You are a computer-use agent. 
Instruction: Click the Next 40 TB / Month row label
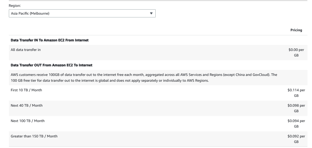(x=27, y=105)
